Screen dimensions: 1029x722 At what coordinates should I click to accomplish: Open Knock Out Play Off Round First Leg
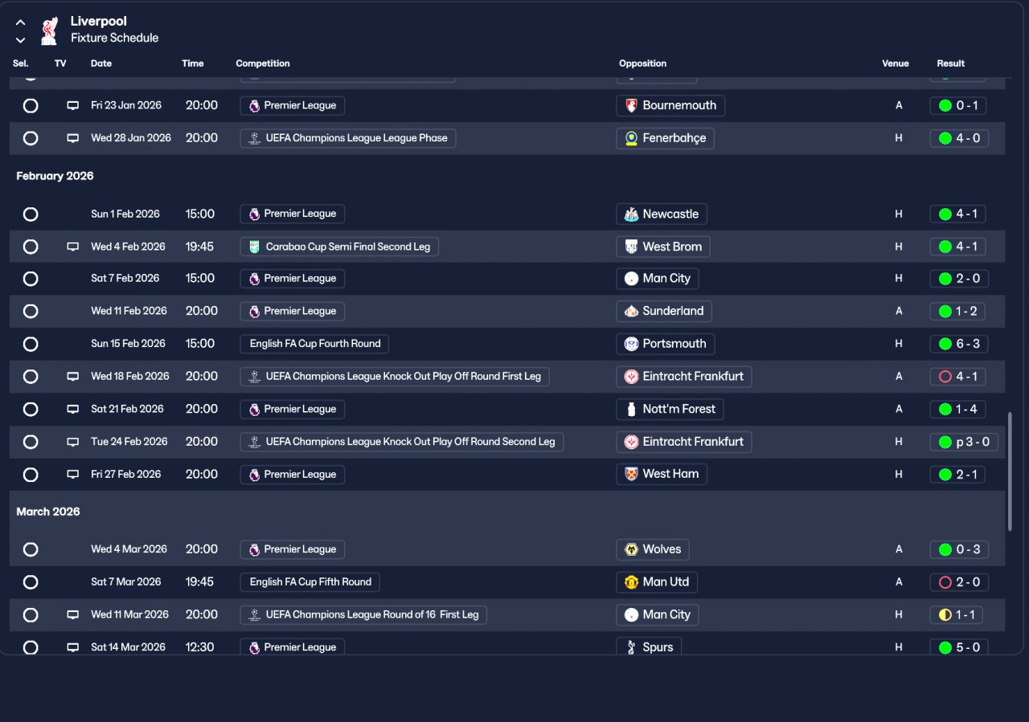(x=395, y=376)
